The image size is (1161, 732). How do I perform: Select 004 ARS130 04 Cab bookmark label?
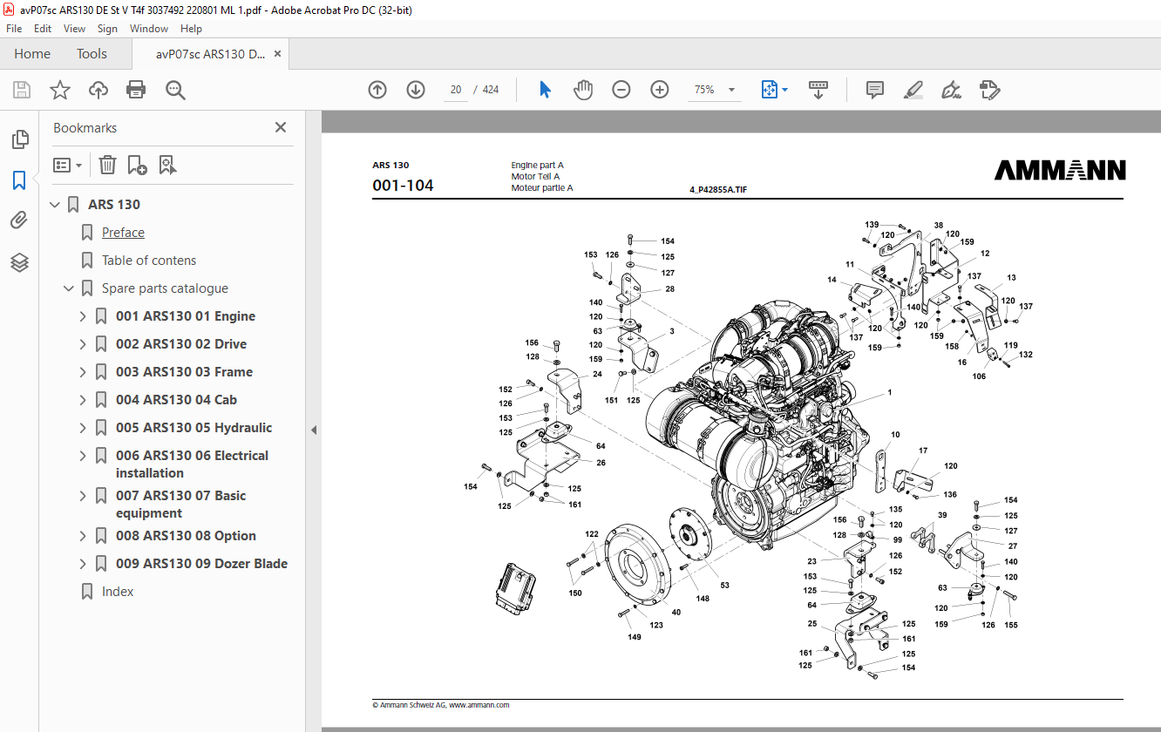176,400
